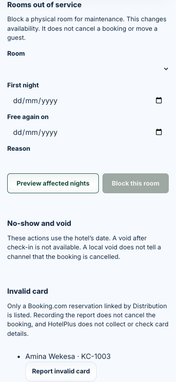Click Preview affected nights button
The image size is (176, 382).
(53, 183)
